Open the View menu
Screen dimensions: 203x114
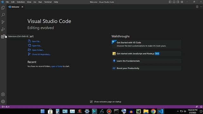(29, 2)
